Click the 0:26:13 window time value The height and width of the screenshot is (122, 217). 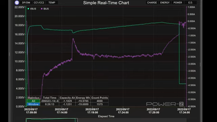50,104
